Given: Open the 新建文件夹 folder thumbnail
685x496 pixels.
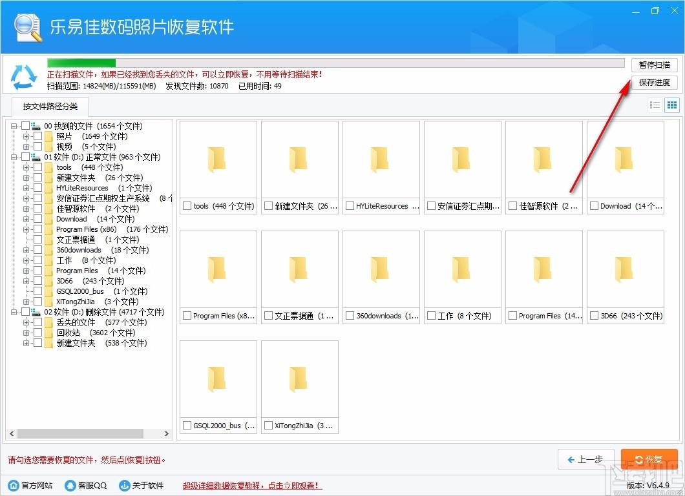Looking at the screenshot, I should 300,160.
